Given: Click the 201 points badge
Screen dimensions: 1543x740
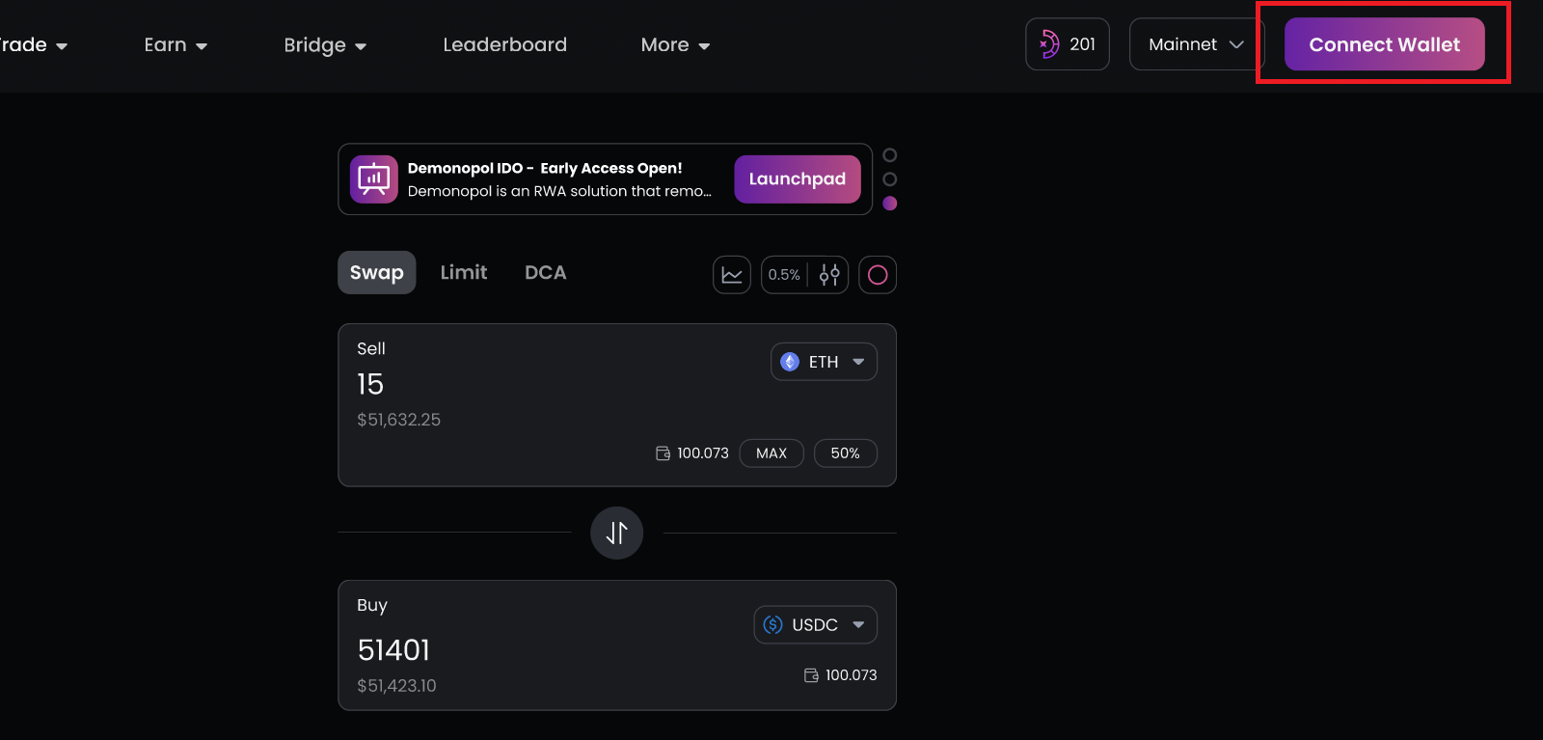Looking at the screenshot, I should click(x=1068, y=44).
